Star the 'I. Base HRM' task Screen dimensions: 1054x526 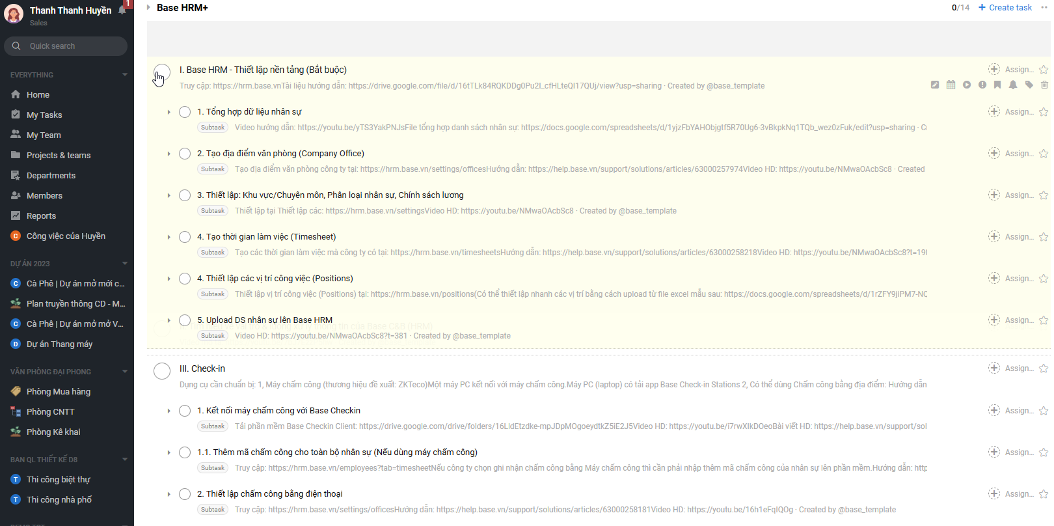pyautogui.click(x=1044, y=70)
